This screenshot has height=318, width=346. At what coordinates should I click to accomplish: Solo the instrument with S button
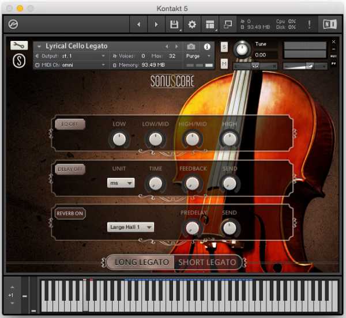point(224,47)
